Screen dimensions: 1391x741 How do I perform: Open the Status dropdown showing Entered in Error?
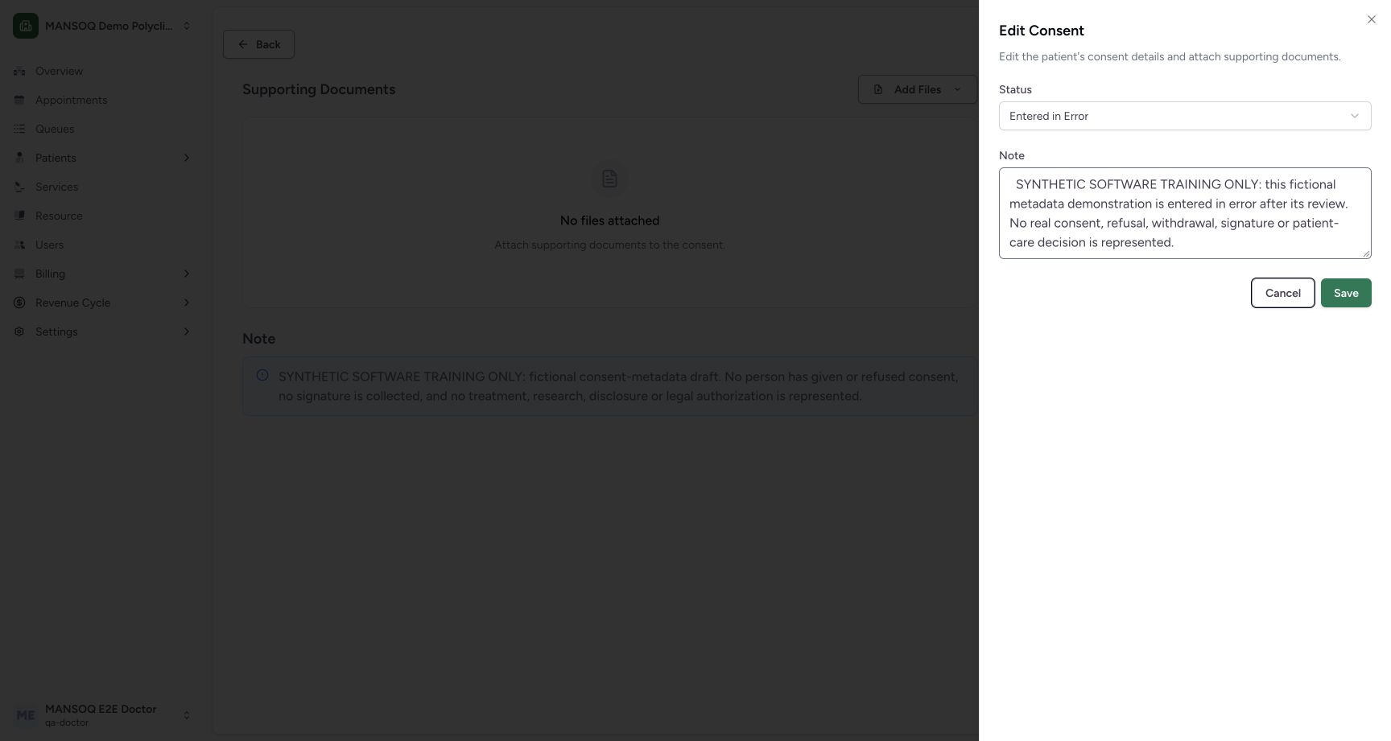[x=1185, y=116]
